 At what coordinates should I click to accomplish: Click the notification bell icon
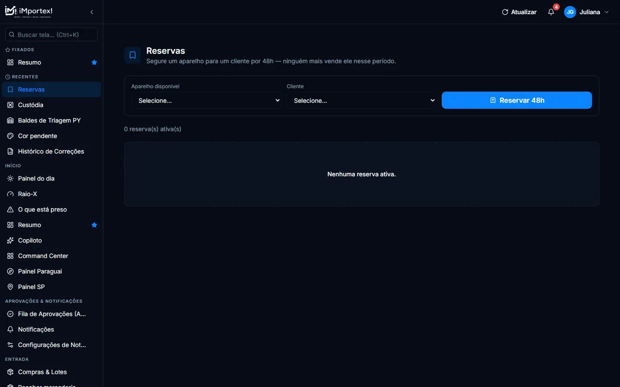[551, 12]
